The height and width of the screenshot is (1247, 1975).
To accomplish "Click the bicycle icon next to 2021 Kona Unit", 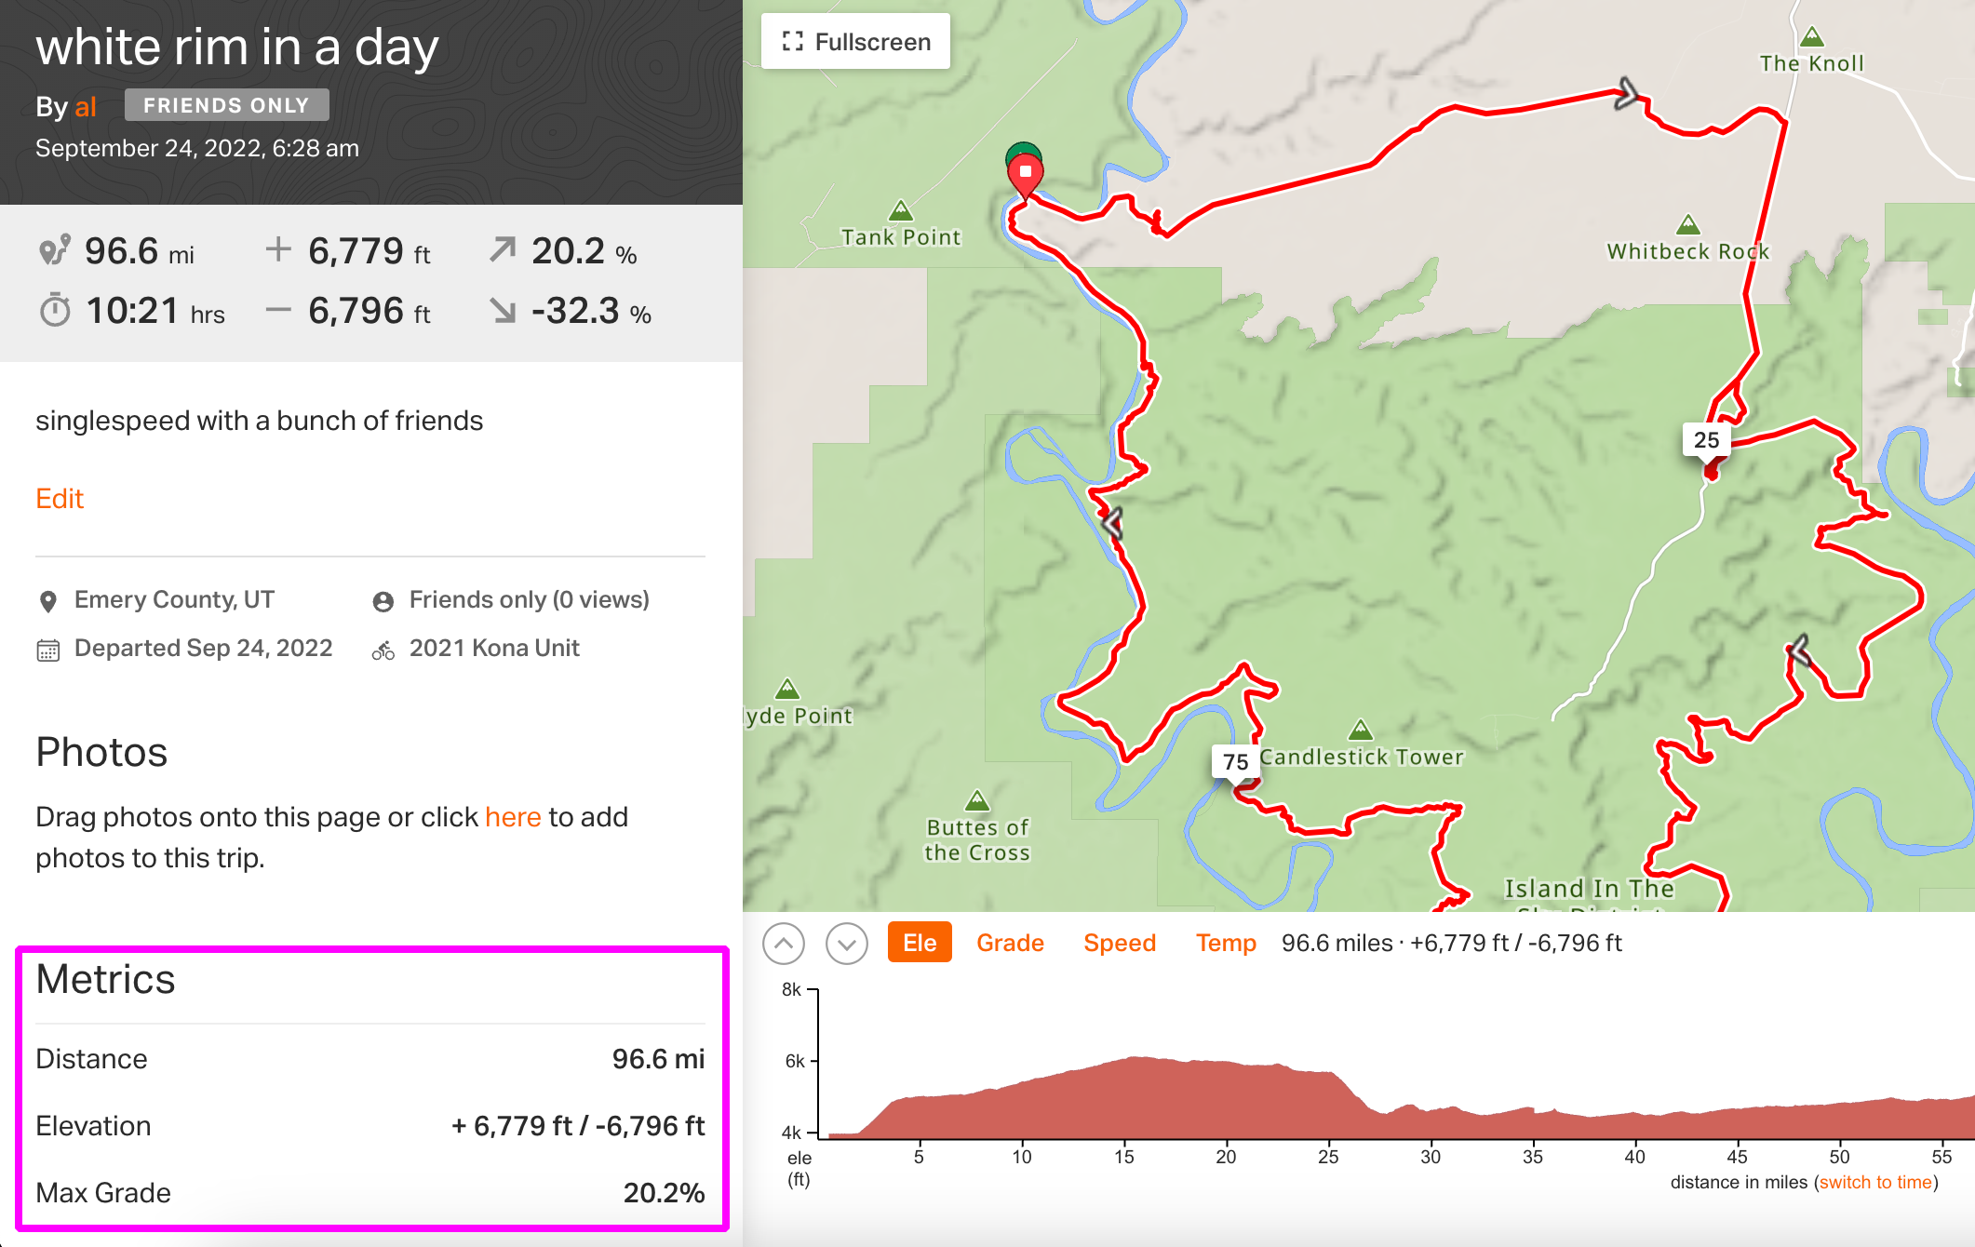I will (x=383, y=648).
